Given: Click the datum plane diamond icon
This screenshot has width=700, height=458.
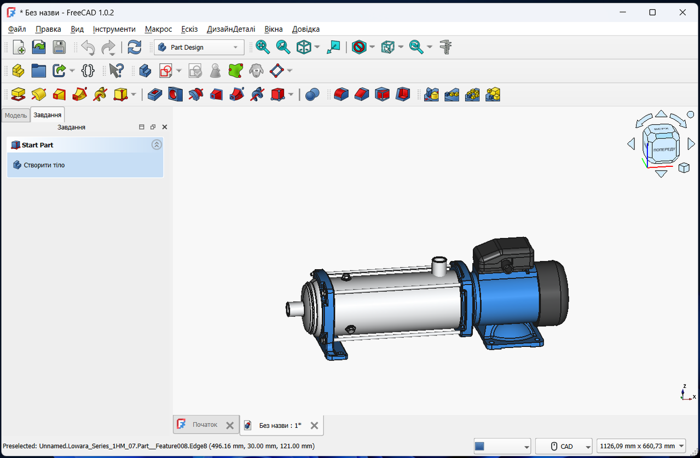Looking at the screenshot, I should 277,71.
